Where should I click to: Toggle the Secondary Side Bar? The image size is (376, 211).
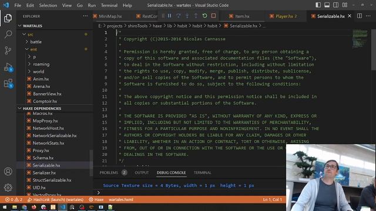click(335, 5)
